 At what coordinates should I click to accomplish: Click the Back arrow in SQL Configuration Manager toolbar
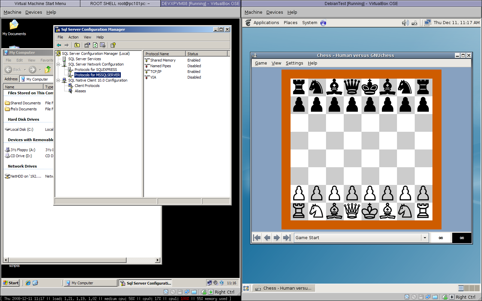59,45
